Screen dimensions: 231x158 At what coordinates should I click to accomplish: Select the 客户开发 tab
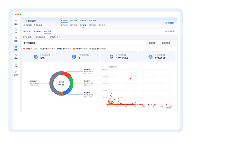point(27,31)
